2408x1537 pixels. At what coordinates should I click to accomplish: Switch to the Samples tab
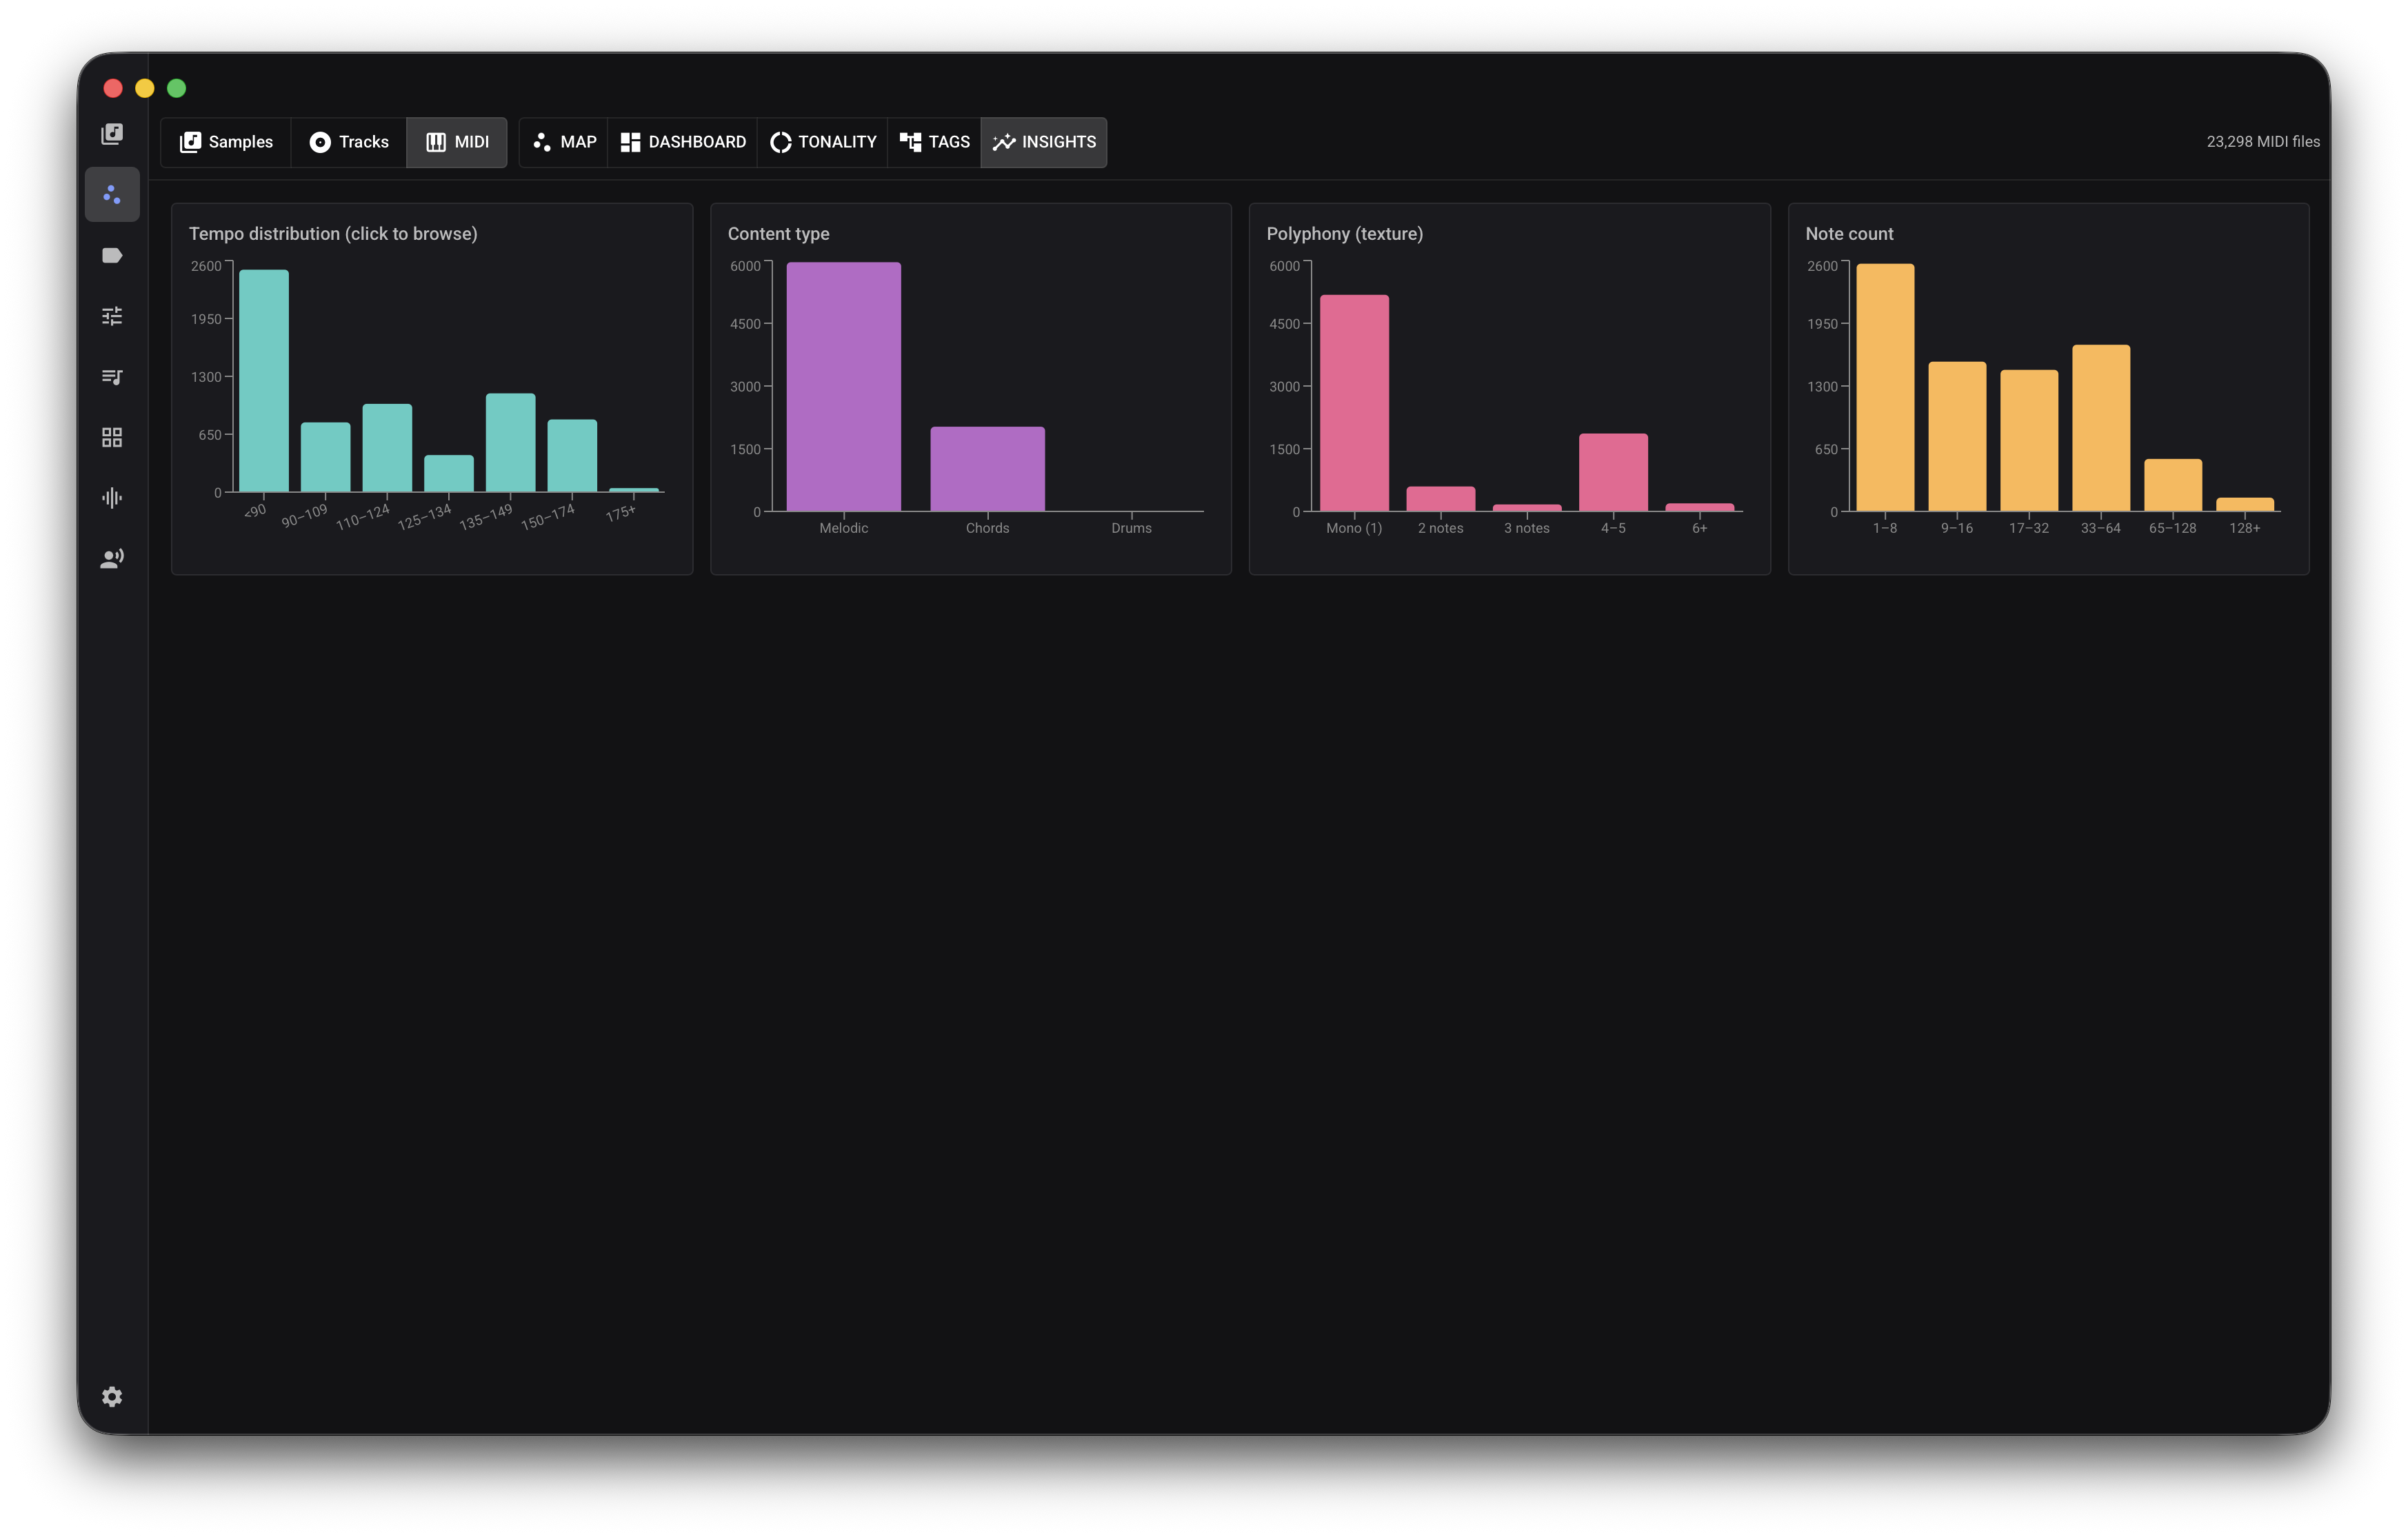coord(226,142)
